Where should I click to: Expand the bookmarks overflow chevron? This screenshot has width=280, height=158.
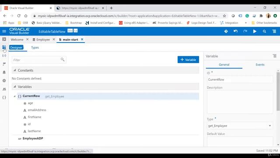coord(246,23)
